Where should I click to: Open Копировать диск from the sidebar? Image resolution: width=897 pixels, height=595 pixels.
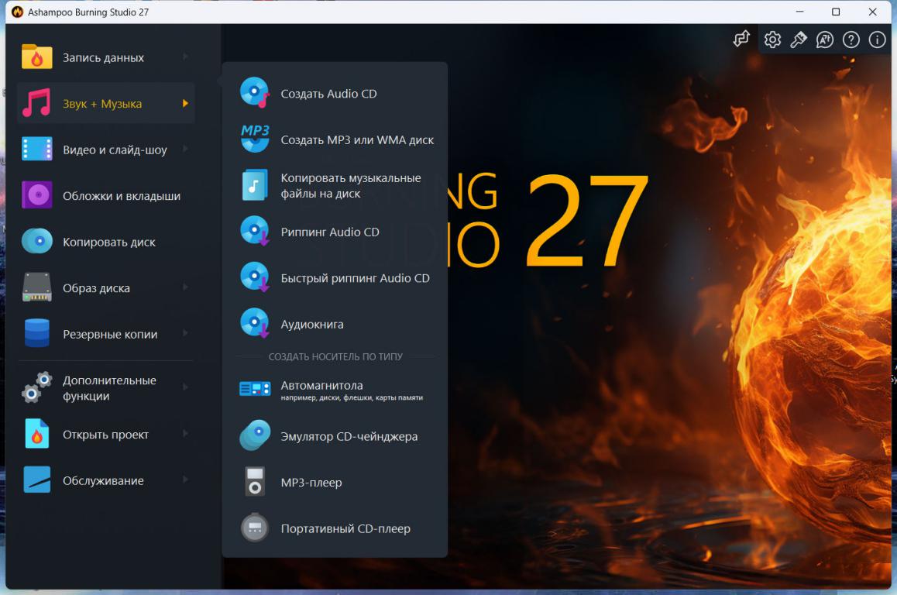[x=109, y=242]
